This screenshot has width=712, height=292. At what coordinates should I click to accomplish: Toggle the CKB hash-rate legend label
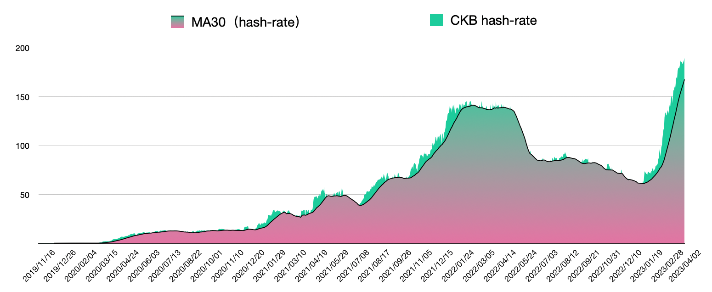493,20
